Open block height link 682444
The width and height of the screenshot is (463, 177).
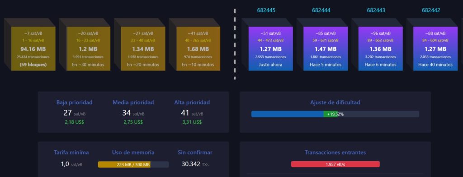pos(321,10)
